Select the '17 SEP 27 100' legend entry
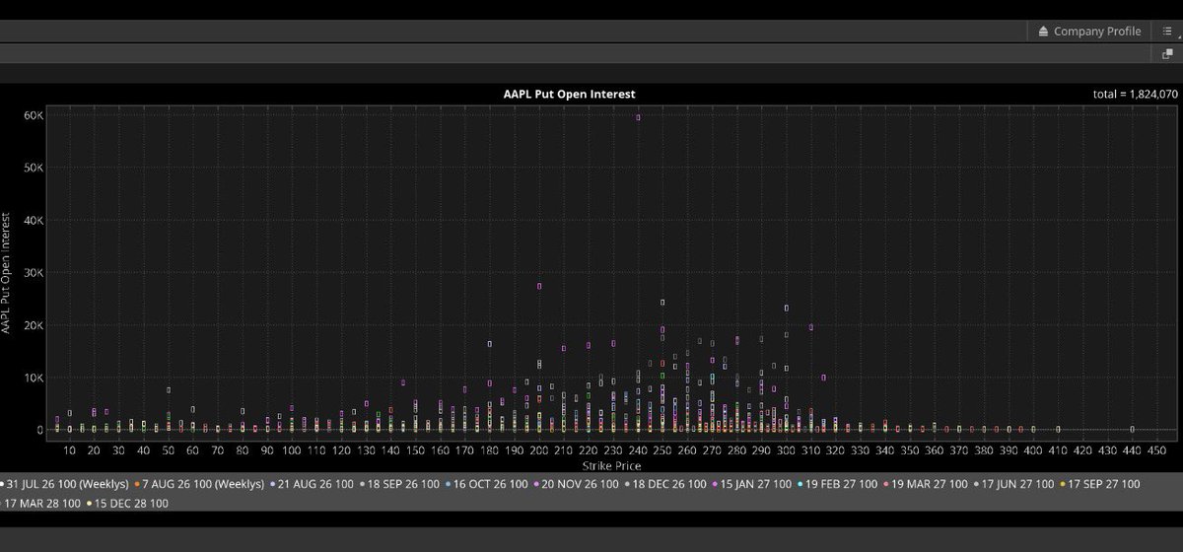The width and height of the screenshot is (1183, 552). [1101, 484]
